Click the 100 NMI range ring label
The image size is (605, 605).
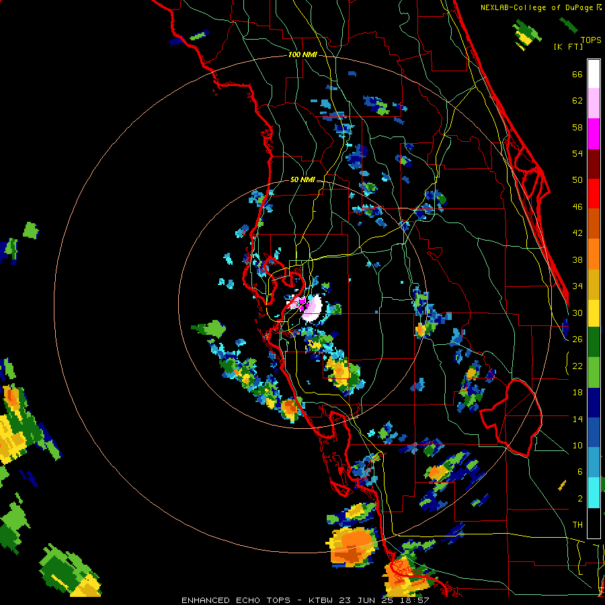302,55
